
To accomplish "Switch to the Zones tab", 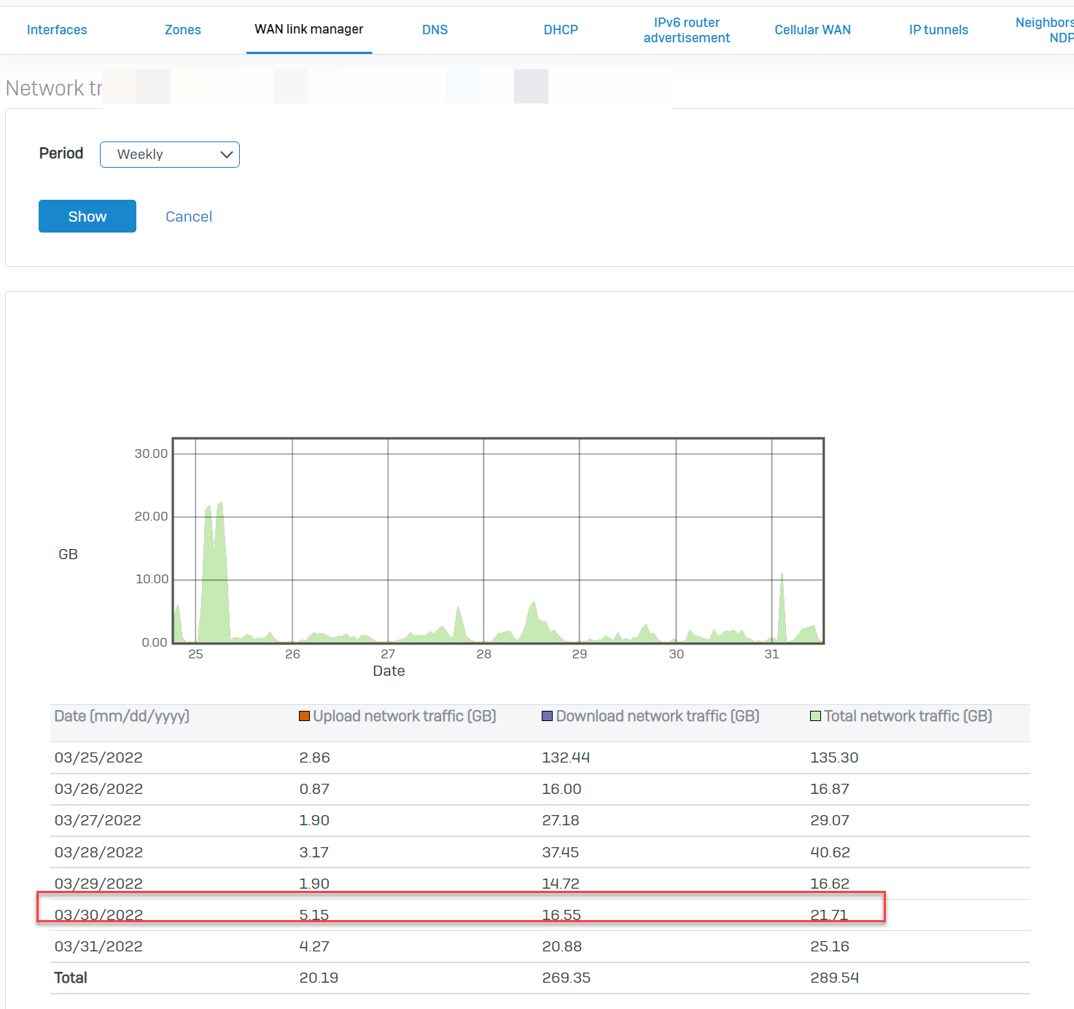I will 182,30.
